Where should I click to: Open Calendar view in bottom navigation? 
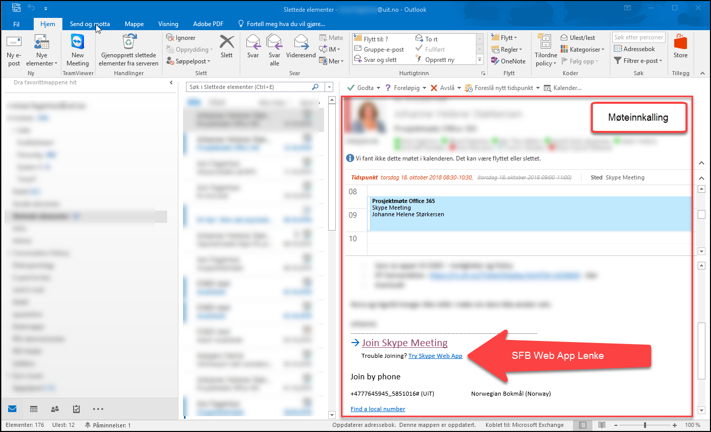coord(34,409)
